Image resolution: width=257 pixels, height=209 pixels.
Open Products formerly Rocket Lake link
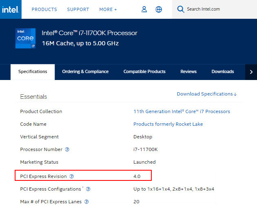(168, 124)
